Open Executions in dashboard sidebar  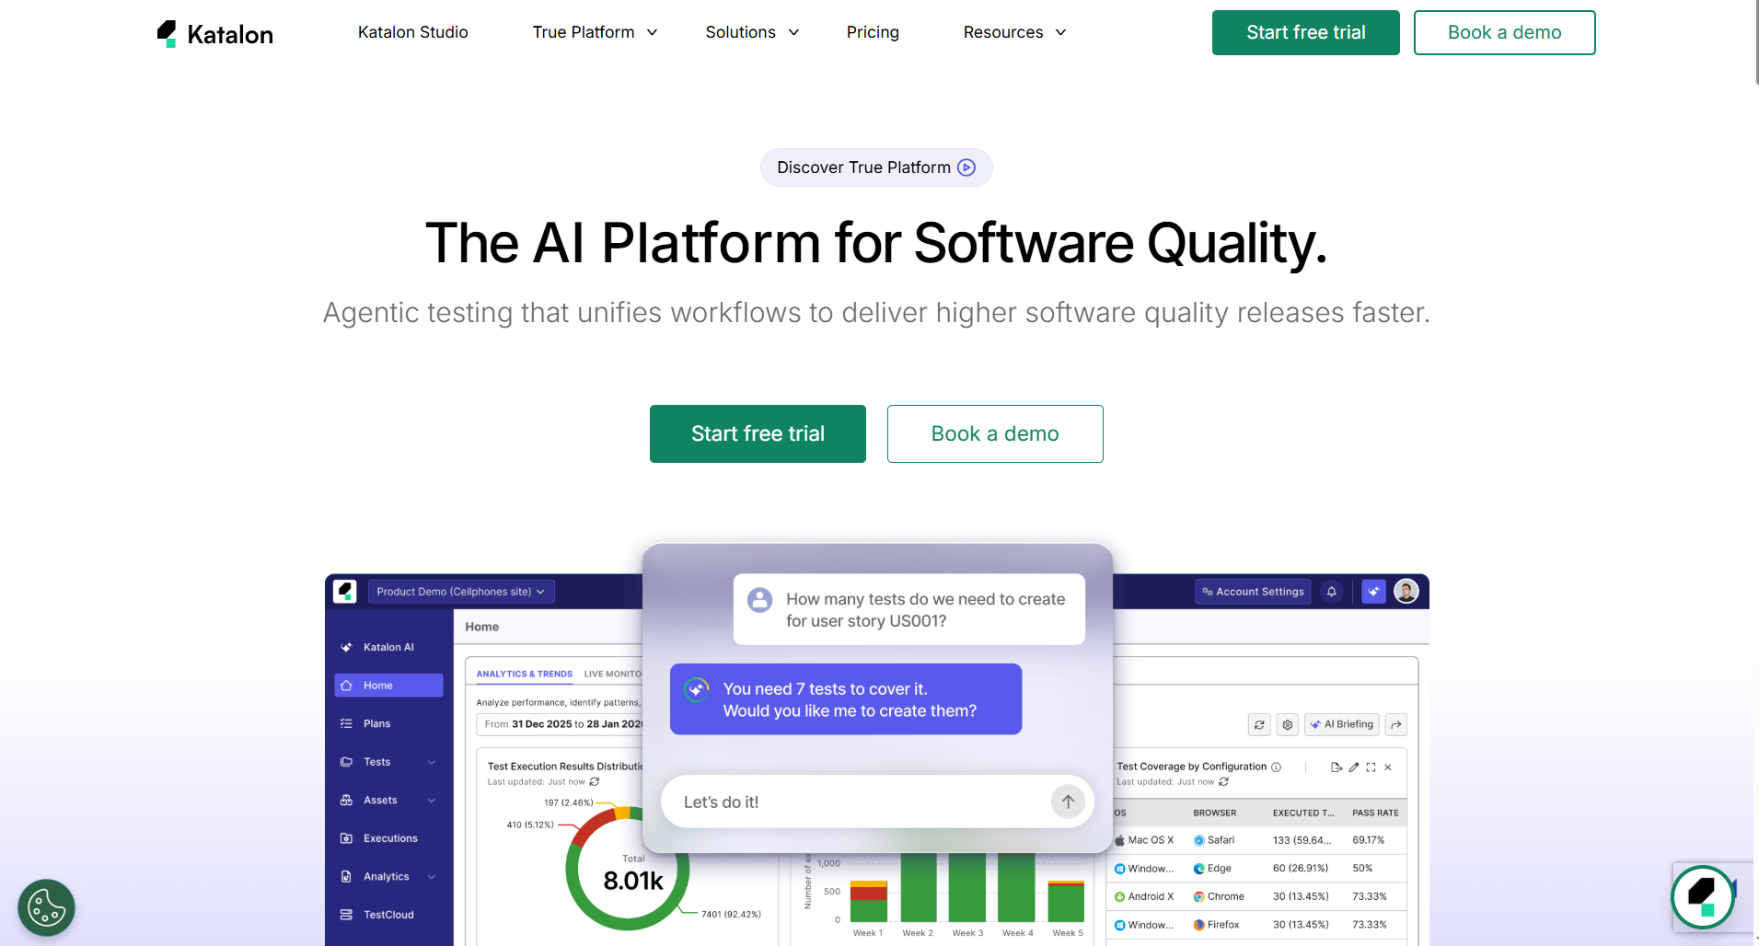(388, 838)
